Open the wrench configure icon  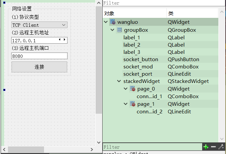(221, 147)
